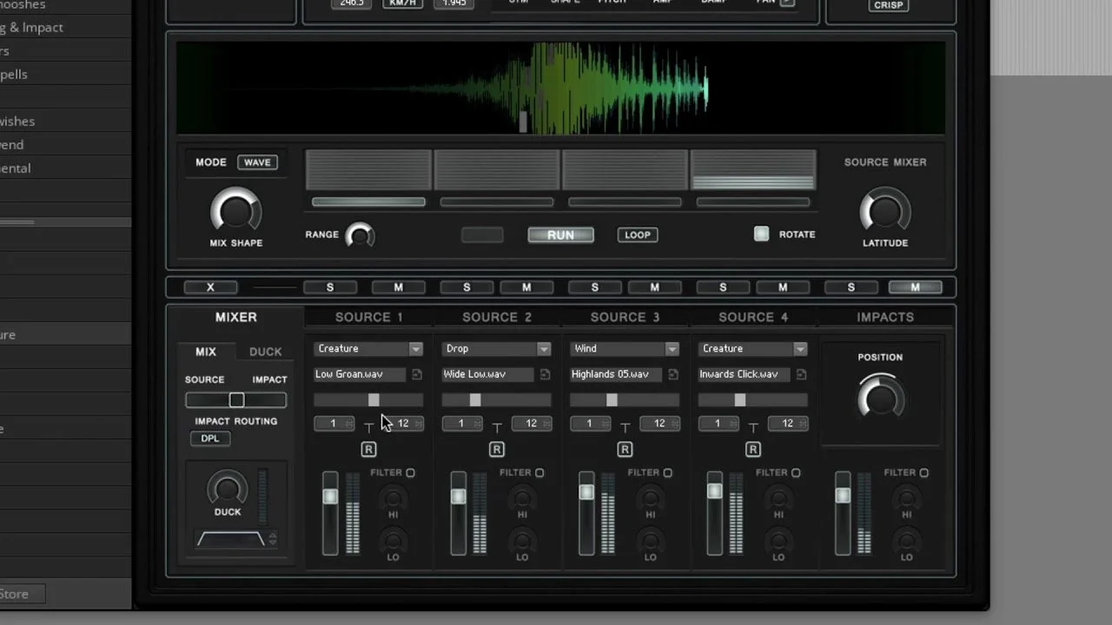Click the WAVE mode button
The image size is (1112, 625).
tap(257, 162)
